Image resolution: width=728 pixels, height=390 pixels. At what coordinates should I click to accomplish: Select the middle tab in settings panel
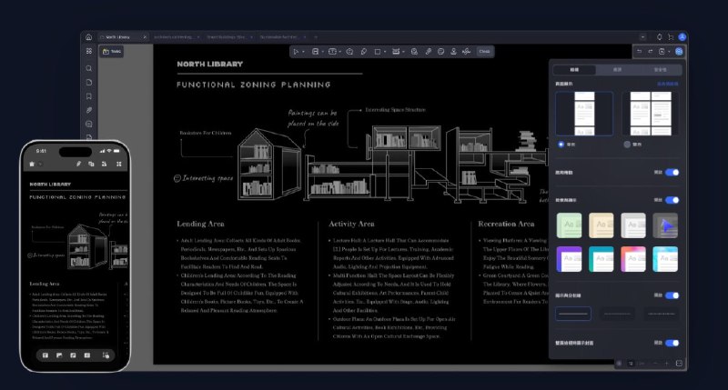[x=616, y=69]
